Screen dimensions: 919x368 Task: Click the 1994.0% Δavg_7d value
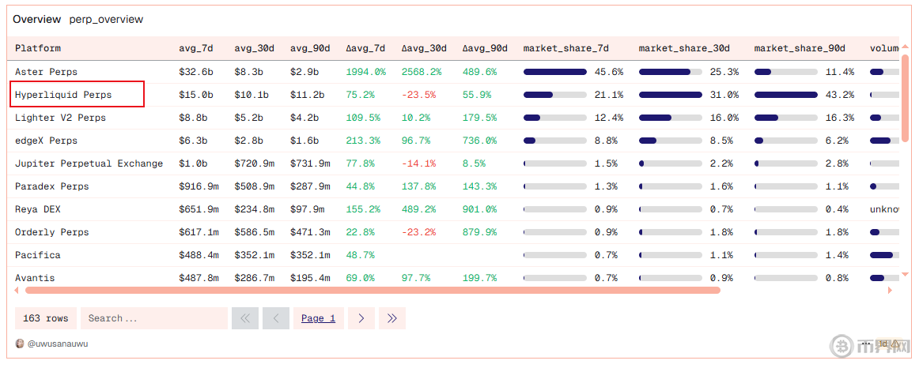(365, 72)
